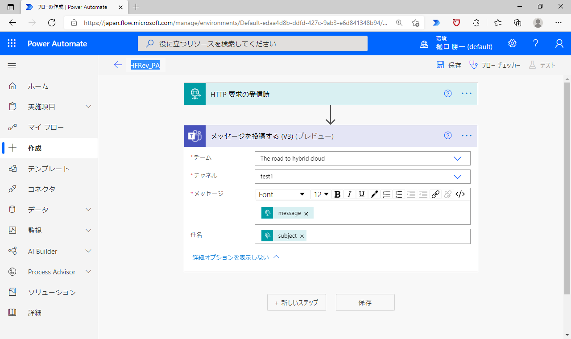Screen dimensions: 571x339
Task: Expand the 実施項目 navigation section
Action: pyautogui.click(x=88, y=107)
